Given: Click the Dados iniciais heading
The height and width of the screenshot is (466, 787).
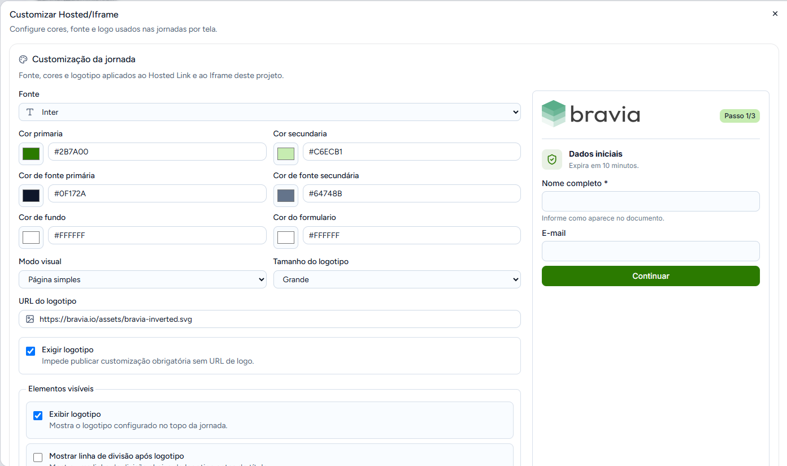Looking at the screenshot, I should pos(595,154).
